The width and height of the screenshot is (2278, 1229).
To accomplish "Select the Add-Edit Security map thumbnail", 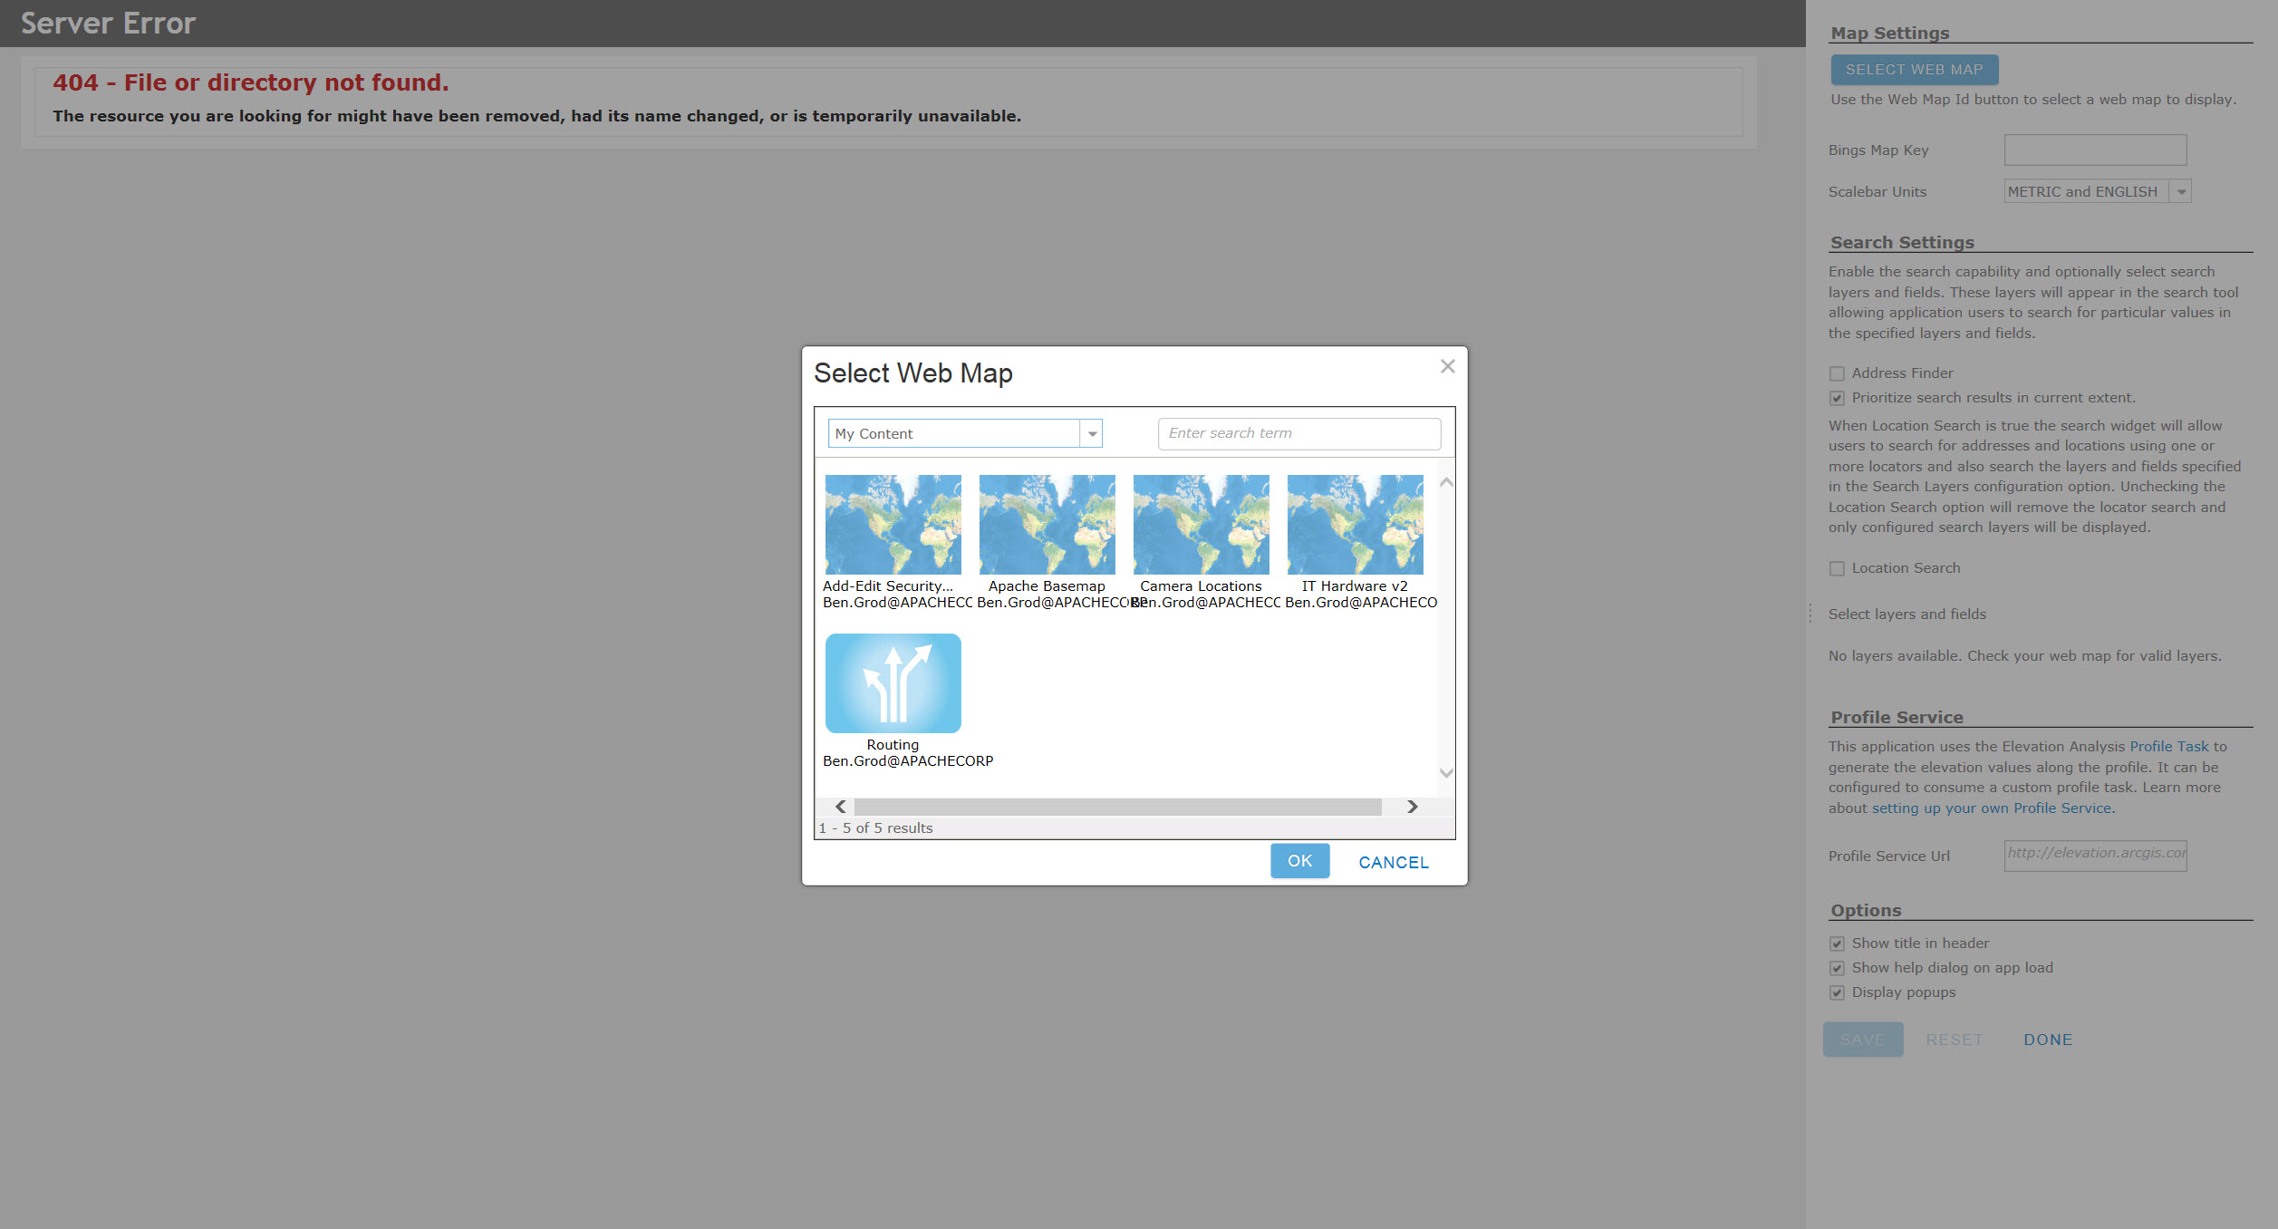I will (x=893, y=524).
